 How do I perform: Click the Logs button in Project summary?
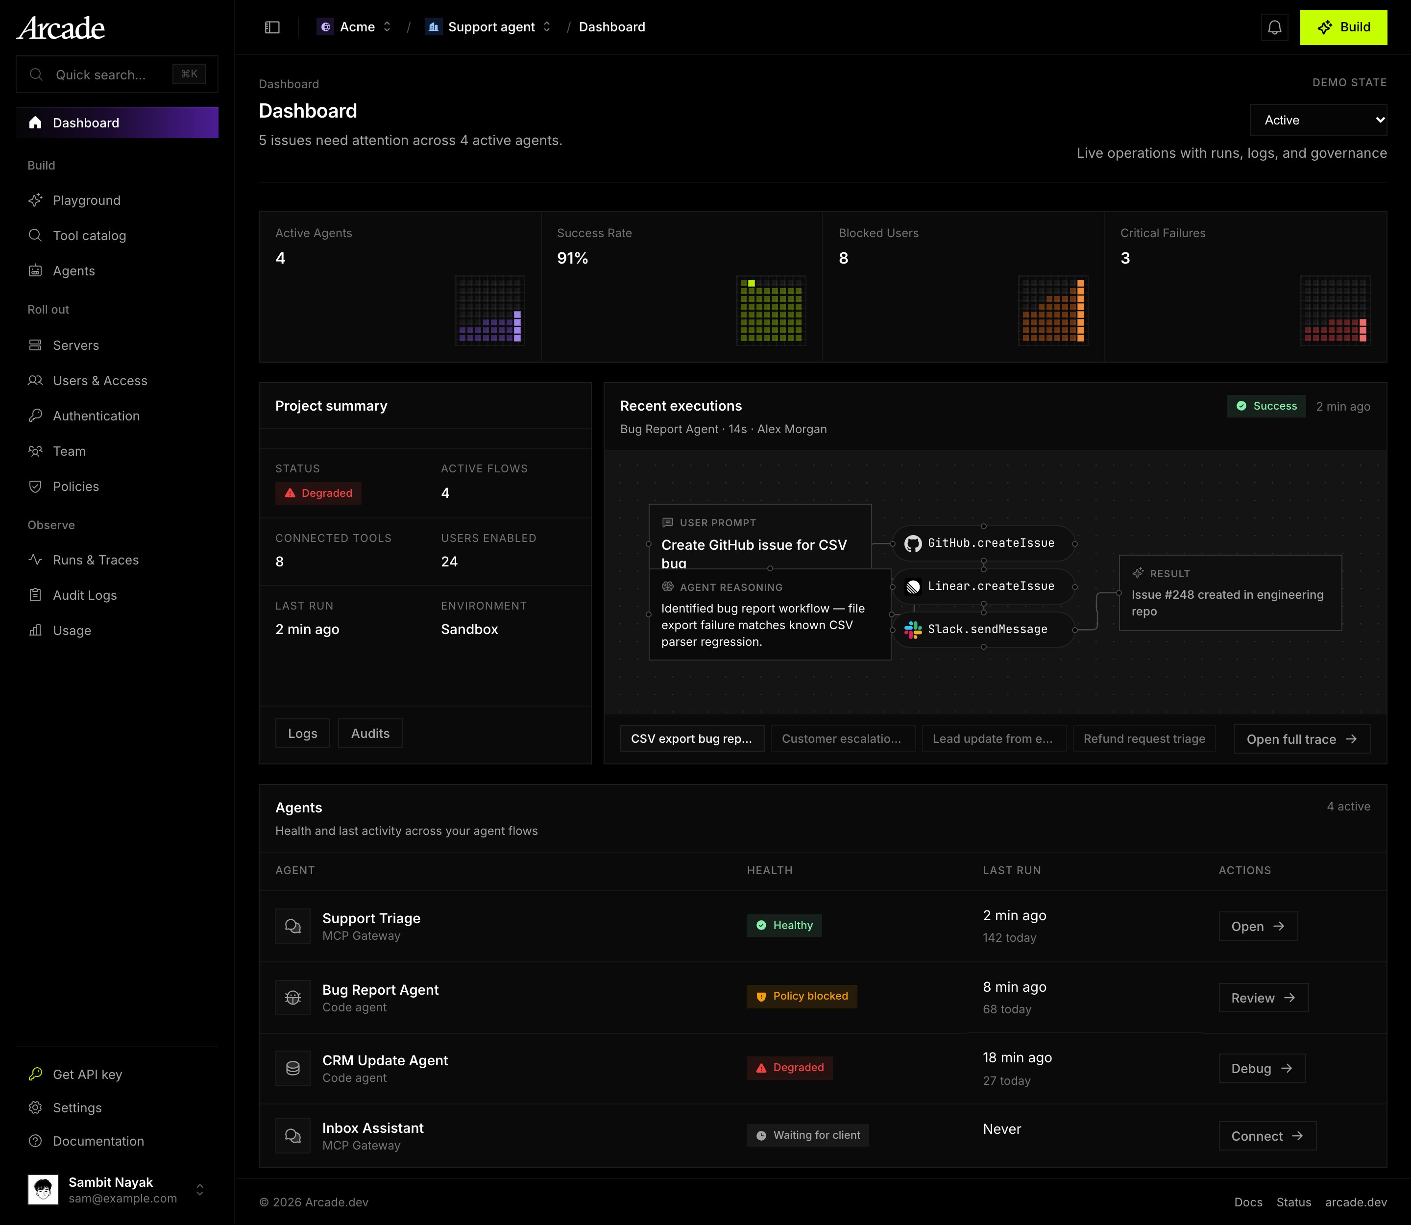click(x=302, y=733)
